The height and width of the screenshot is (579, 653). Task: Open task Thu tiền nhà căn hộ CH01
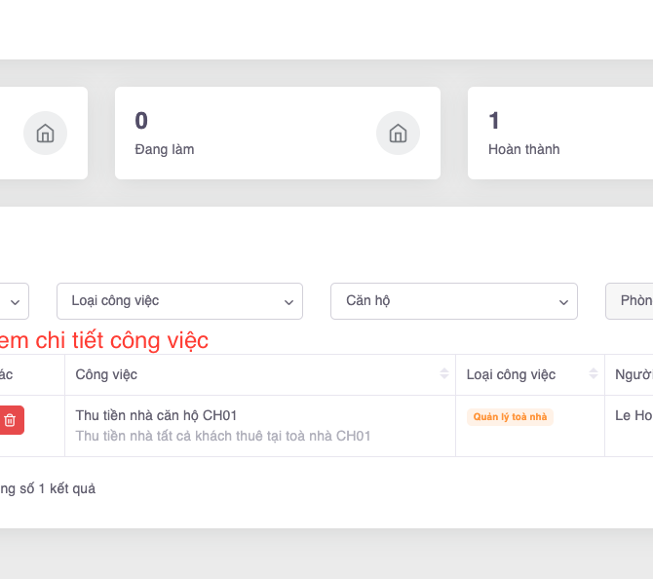coord(156,415)
